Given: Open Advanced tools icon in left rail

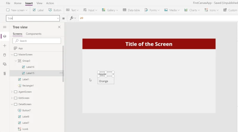Looking at the screenshot, I should [5, 74].
